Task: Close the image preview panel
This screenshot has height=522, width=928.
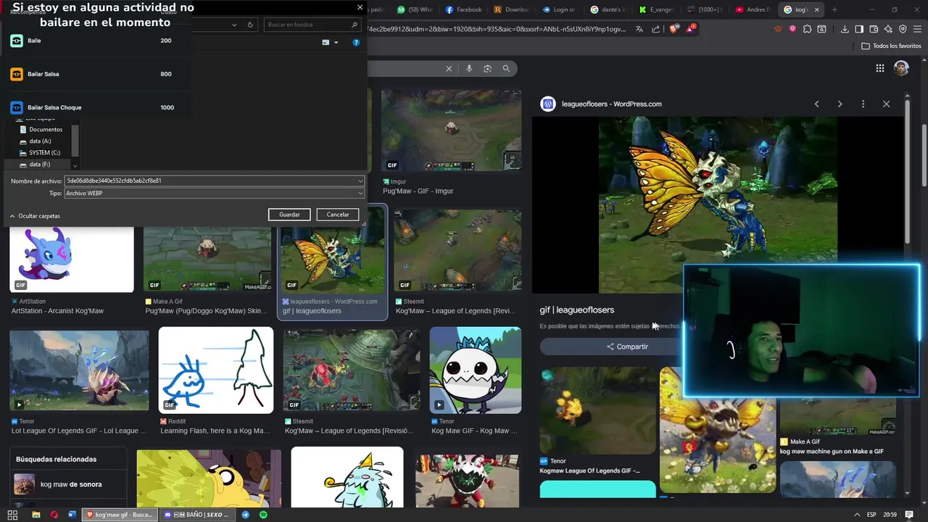Action: tap(886, 104)
